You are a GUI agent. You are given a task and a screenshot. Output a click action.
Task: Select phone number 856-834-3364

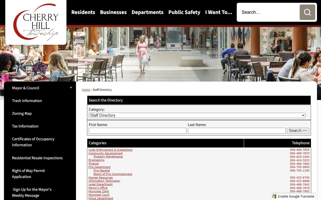(300, 157)
